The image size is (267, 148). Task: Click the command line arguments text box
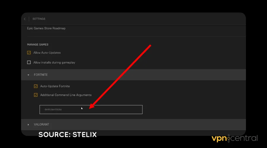[91, 110]
